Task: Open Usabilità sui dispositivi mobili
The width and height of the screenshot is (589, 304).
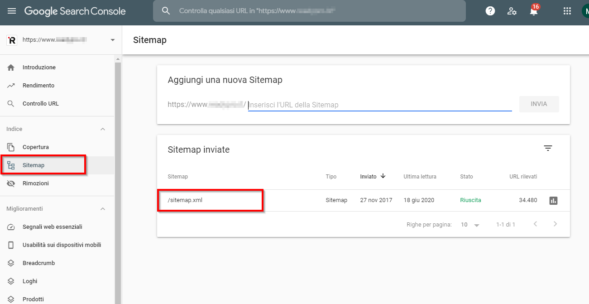Action: [62, 245]
